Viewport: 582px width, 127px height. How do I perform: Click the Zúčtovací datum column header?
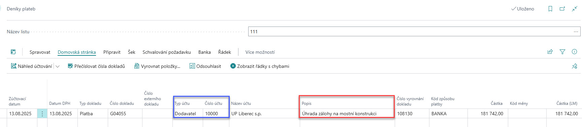pos(17,101)
